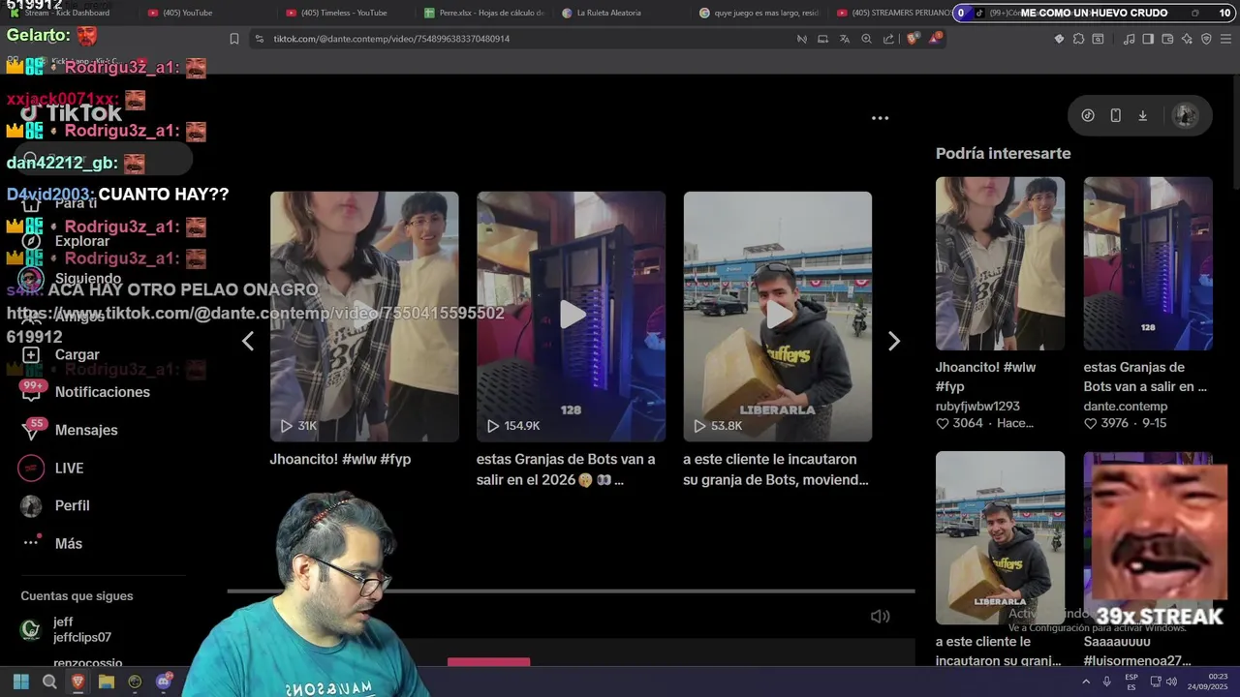Open Brave Rewards triangle icon
Viewport: 1240px width, 697px height.
coord(935,39)
